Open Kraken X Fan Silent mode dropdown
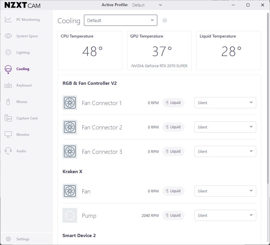Viewport: 270px width, 245px height. coord(225,191)
